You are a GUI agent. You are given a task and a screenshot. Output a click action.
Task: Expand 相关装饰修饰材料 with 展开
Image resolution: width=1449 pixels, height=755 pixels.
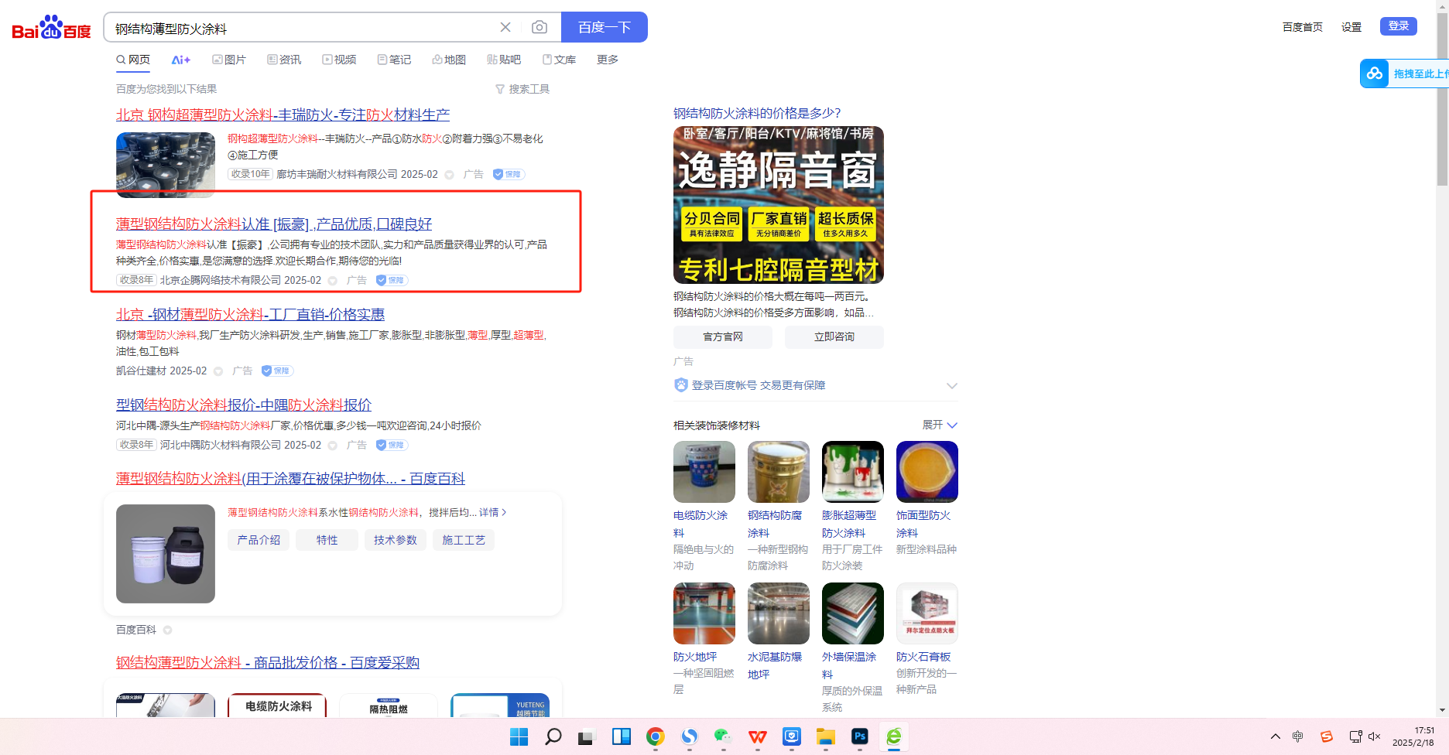coord(940,425)
